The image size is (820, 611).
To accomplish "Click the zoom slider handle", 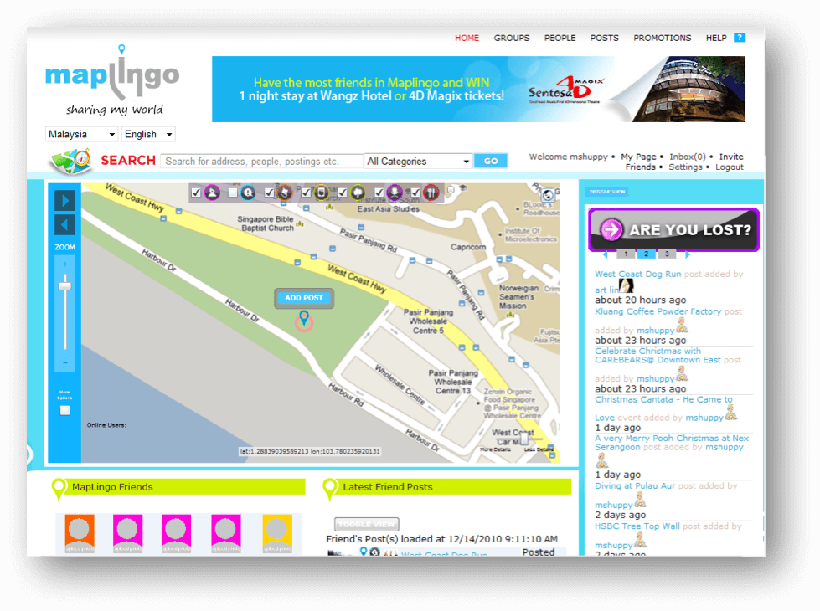I will tap(64, 286).
